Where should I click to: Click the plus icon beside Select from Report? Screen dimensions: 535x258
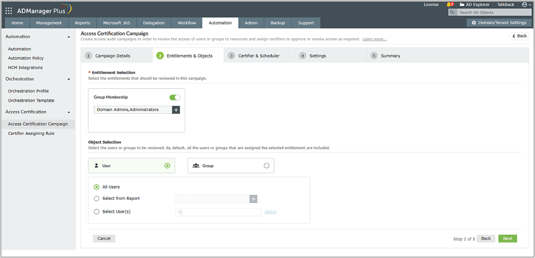pyautogui.click(x=253, y=199)
